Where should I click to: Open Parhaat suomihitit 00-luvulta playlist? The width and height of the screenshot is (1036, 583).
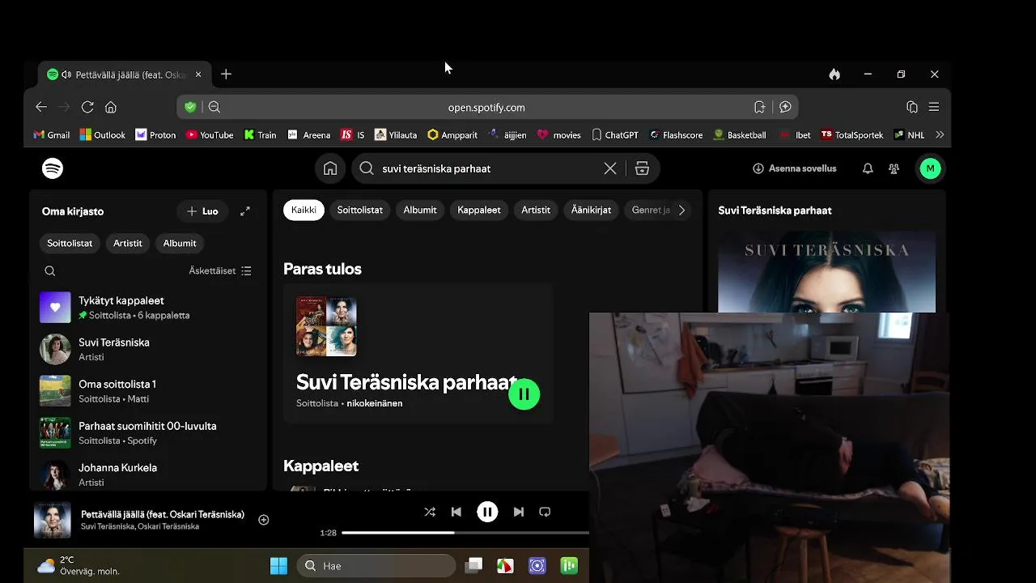click(x=148, y=433)
